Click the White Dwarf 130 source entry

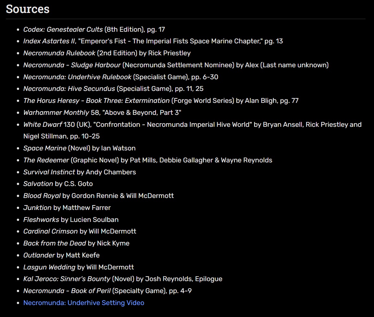[192, 125]
